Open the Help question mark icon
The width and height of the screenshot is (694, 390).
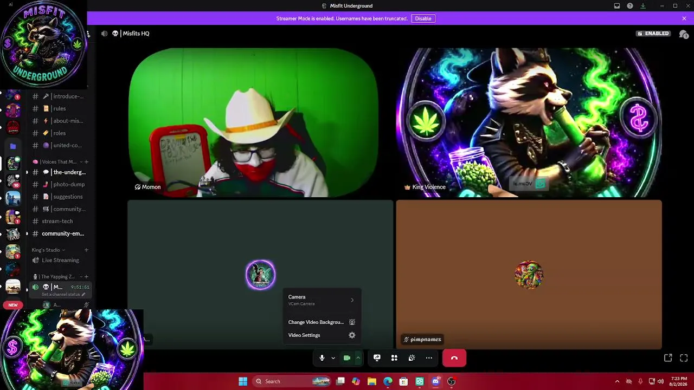(x=630, y=6)
